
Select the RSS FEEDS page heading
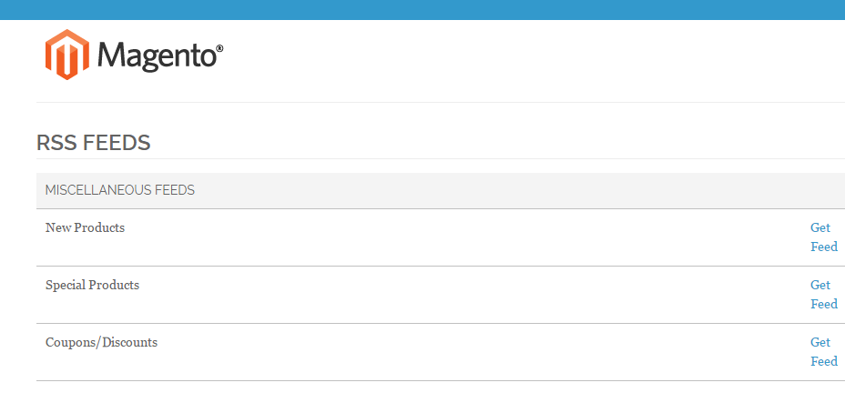tap(93, 143)
